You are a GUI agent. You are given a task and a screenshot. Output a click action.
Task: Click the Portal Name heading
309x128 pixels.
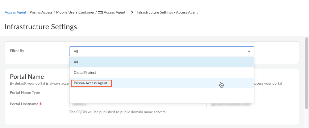[27, 76]
